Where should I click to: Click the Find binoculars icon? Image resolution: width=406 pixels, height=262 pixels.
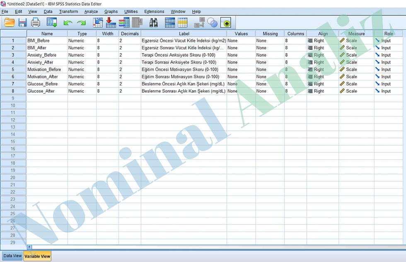154,22
